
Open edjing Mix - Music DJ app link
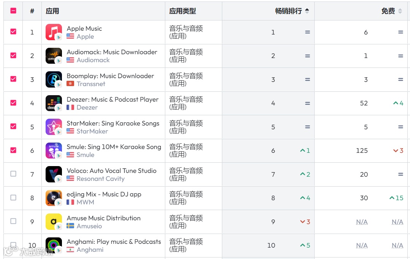(x=104, y=195)
